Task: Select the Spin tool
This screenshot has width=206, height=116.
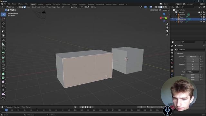Action: [x=3, y=78]
